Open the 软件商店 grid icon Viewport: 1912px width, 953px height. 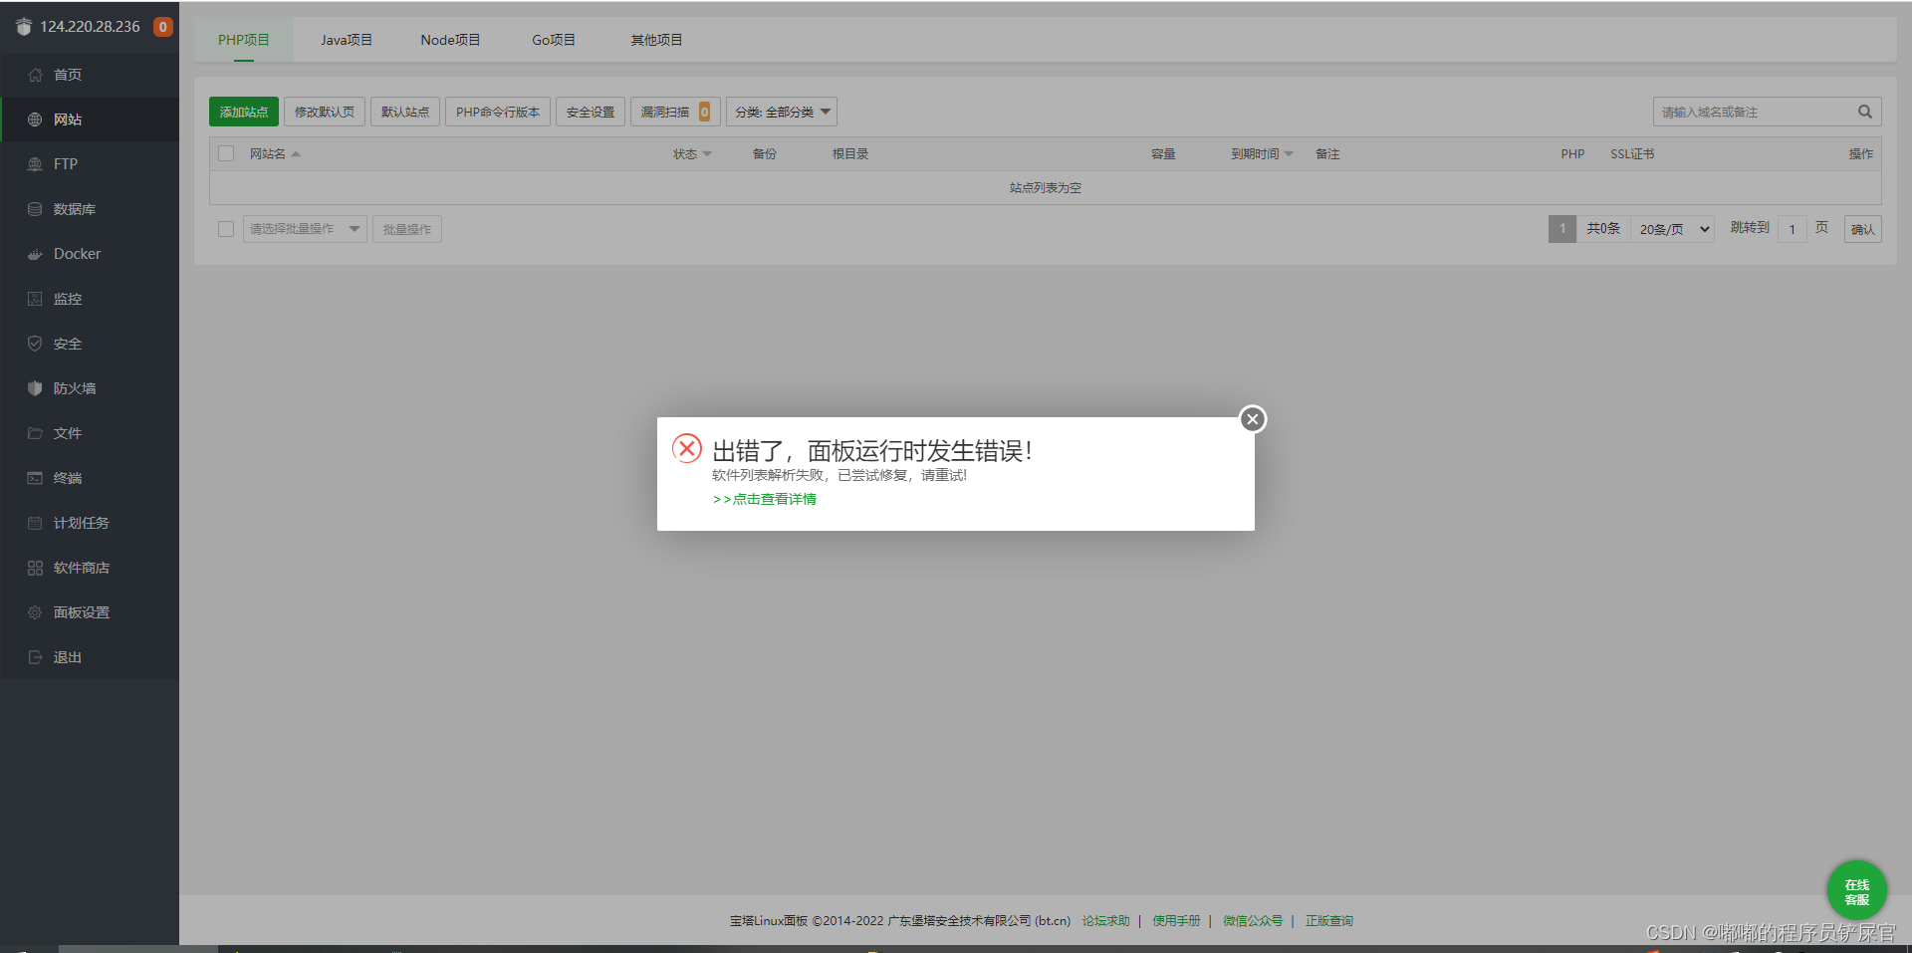[35, 568]
